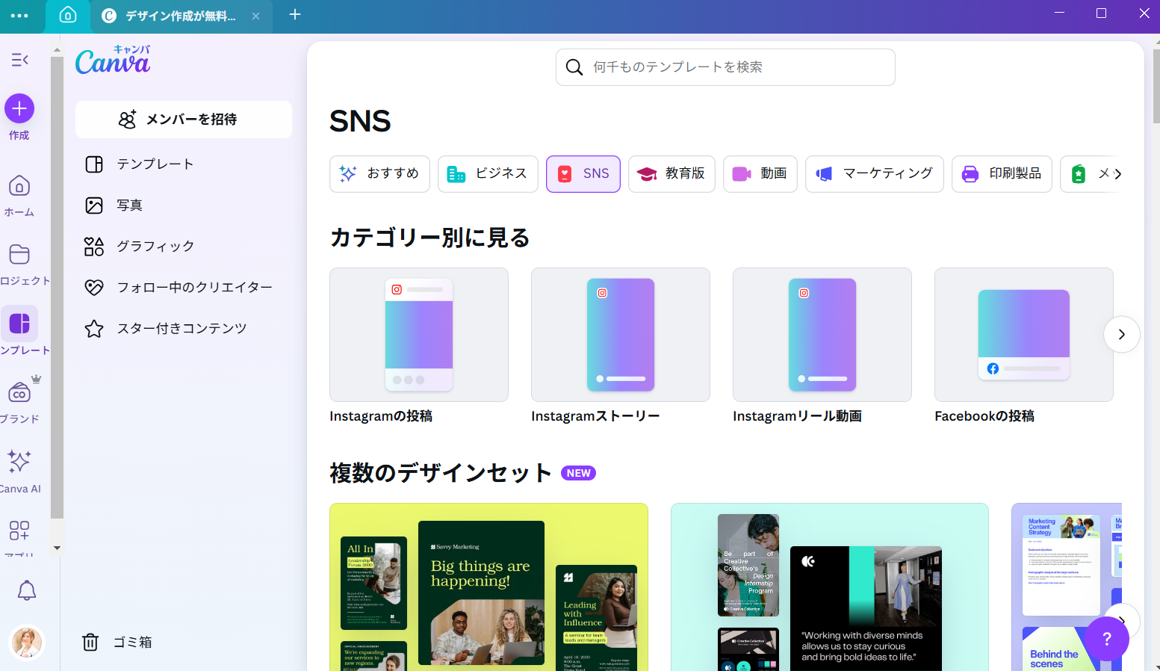The width and height of the screenshot is (1160, 671).
Task: Select the マーケティング category chip
Action: pos(874,174)
